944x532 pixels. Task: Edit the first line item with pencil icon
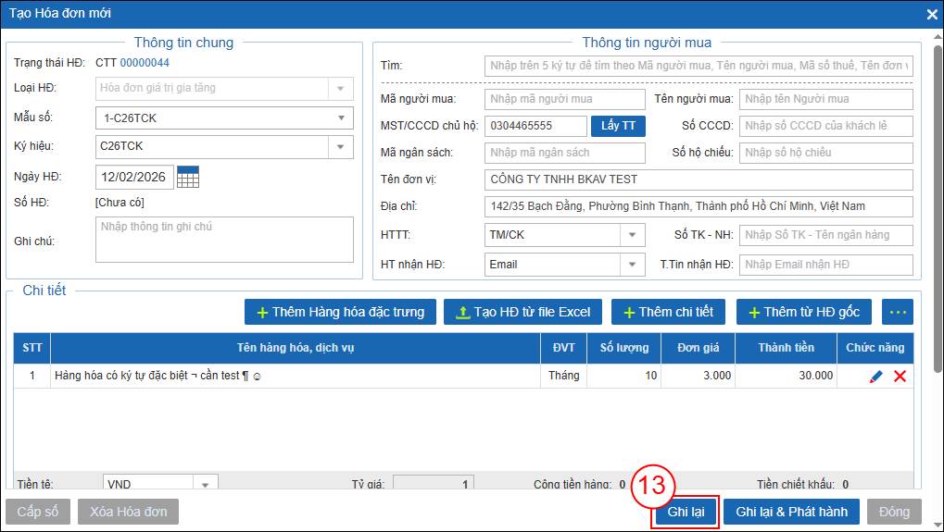point(875,377)
